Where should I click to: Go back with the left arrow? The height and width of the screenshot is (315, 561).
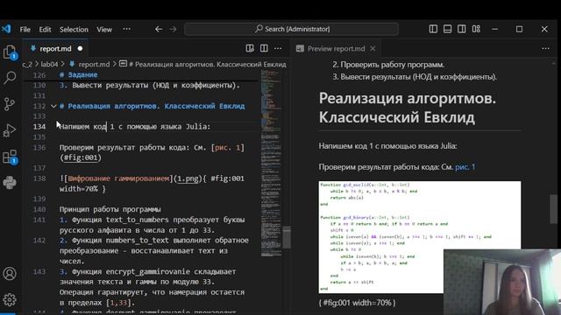tap(159, 29)
